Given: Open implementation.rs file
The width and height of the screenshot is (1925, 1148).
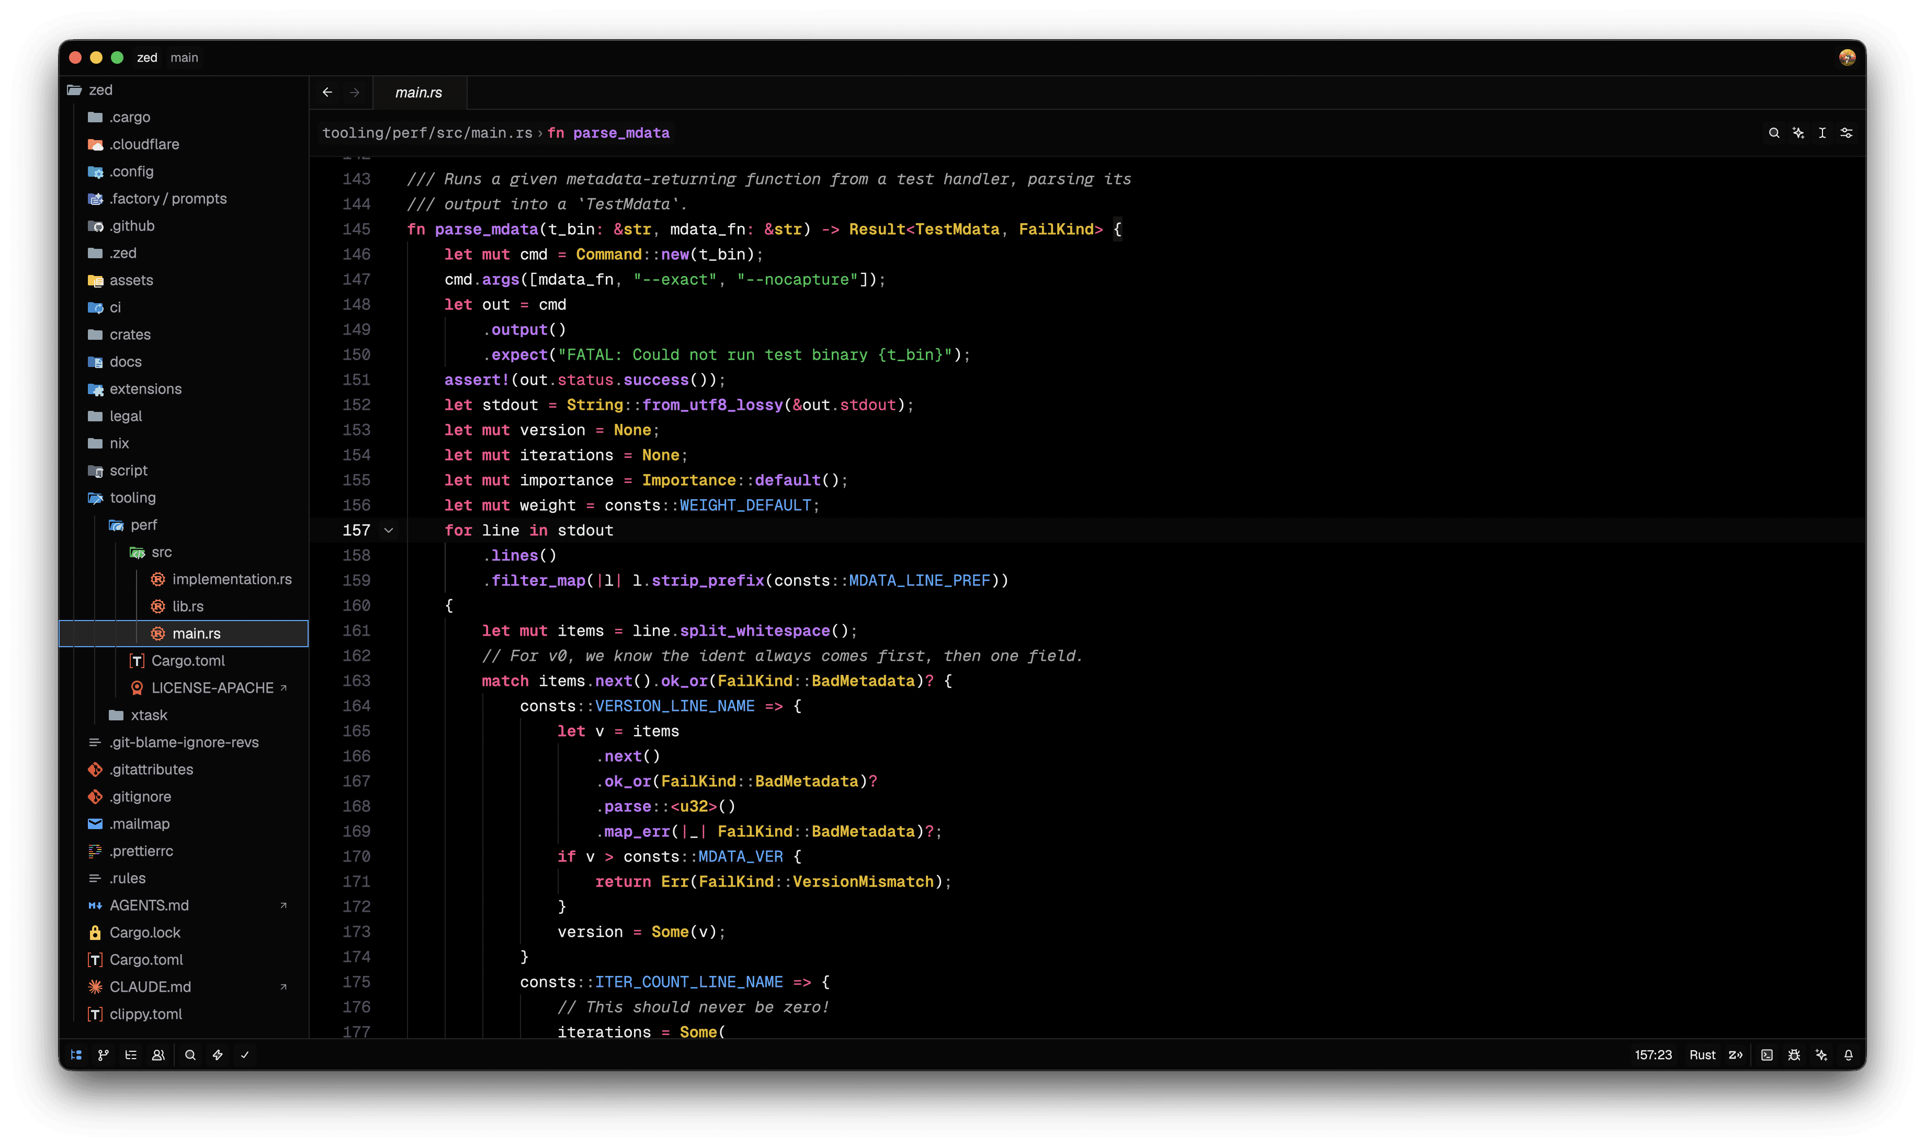Looking at the screenshot, I should click(184, 579).
